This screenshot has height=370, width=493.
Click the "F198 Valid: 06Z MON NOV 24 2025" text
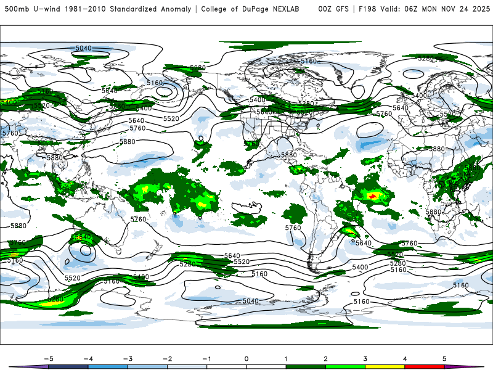(x=424, y=9)
